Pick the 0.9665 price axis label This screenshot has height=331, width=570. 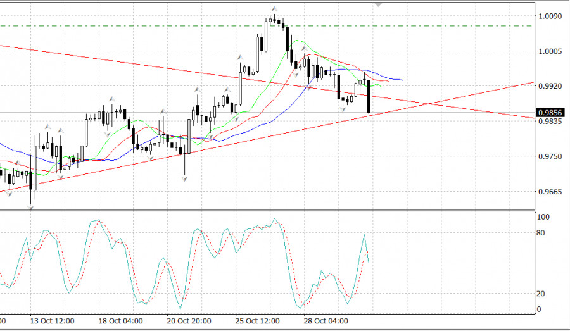[x=550, y=192]
